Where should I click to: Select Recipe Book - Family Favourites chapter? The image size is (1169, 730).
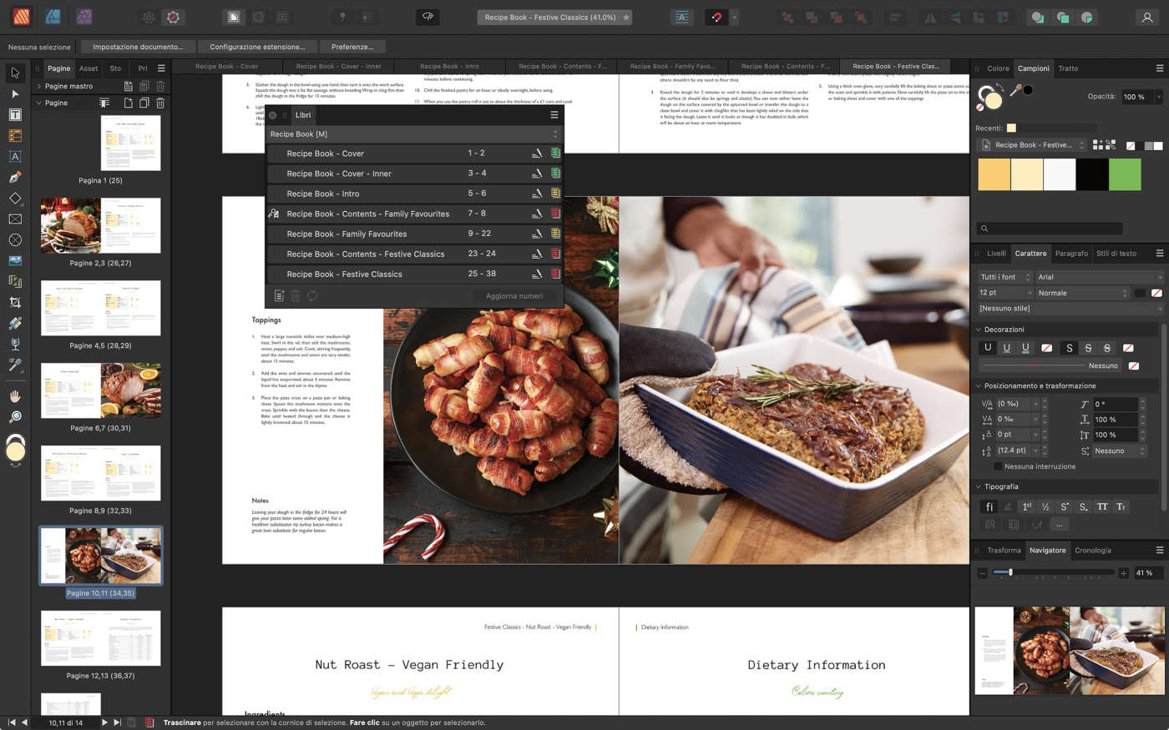click(413, 234)
